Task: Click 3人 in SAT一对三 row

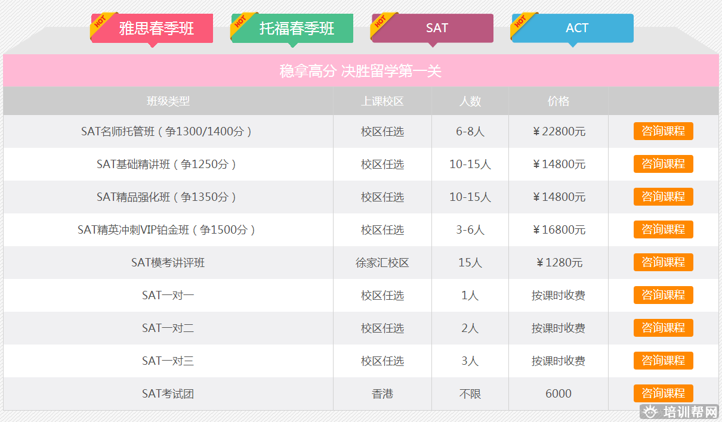Action: coord(470,361)
